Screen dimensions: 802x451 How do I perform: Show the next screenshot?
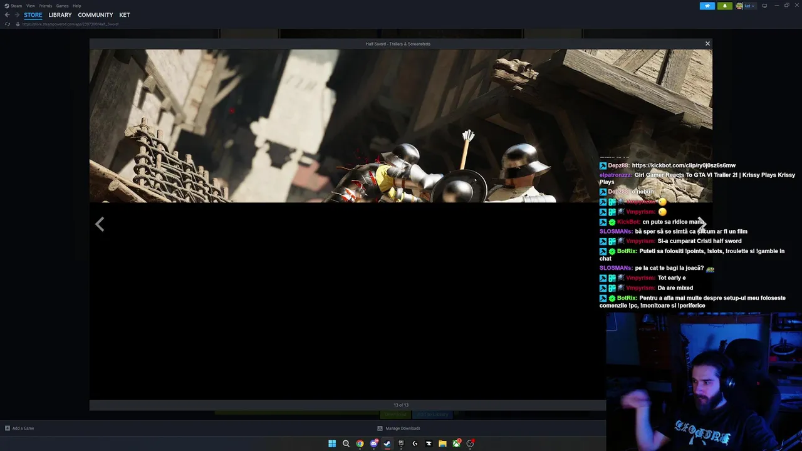[x=702, y=224]
